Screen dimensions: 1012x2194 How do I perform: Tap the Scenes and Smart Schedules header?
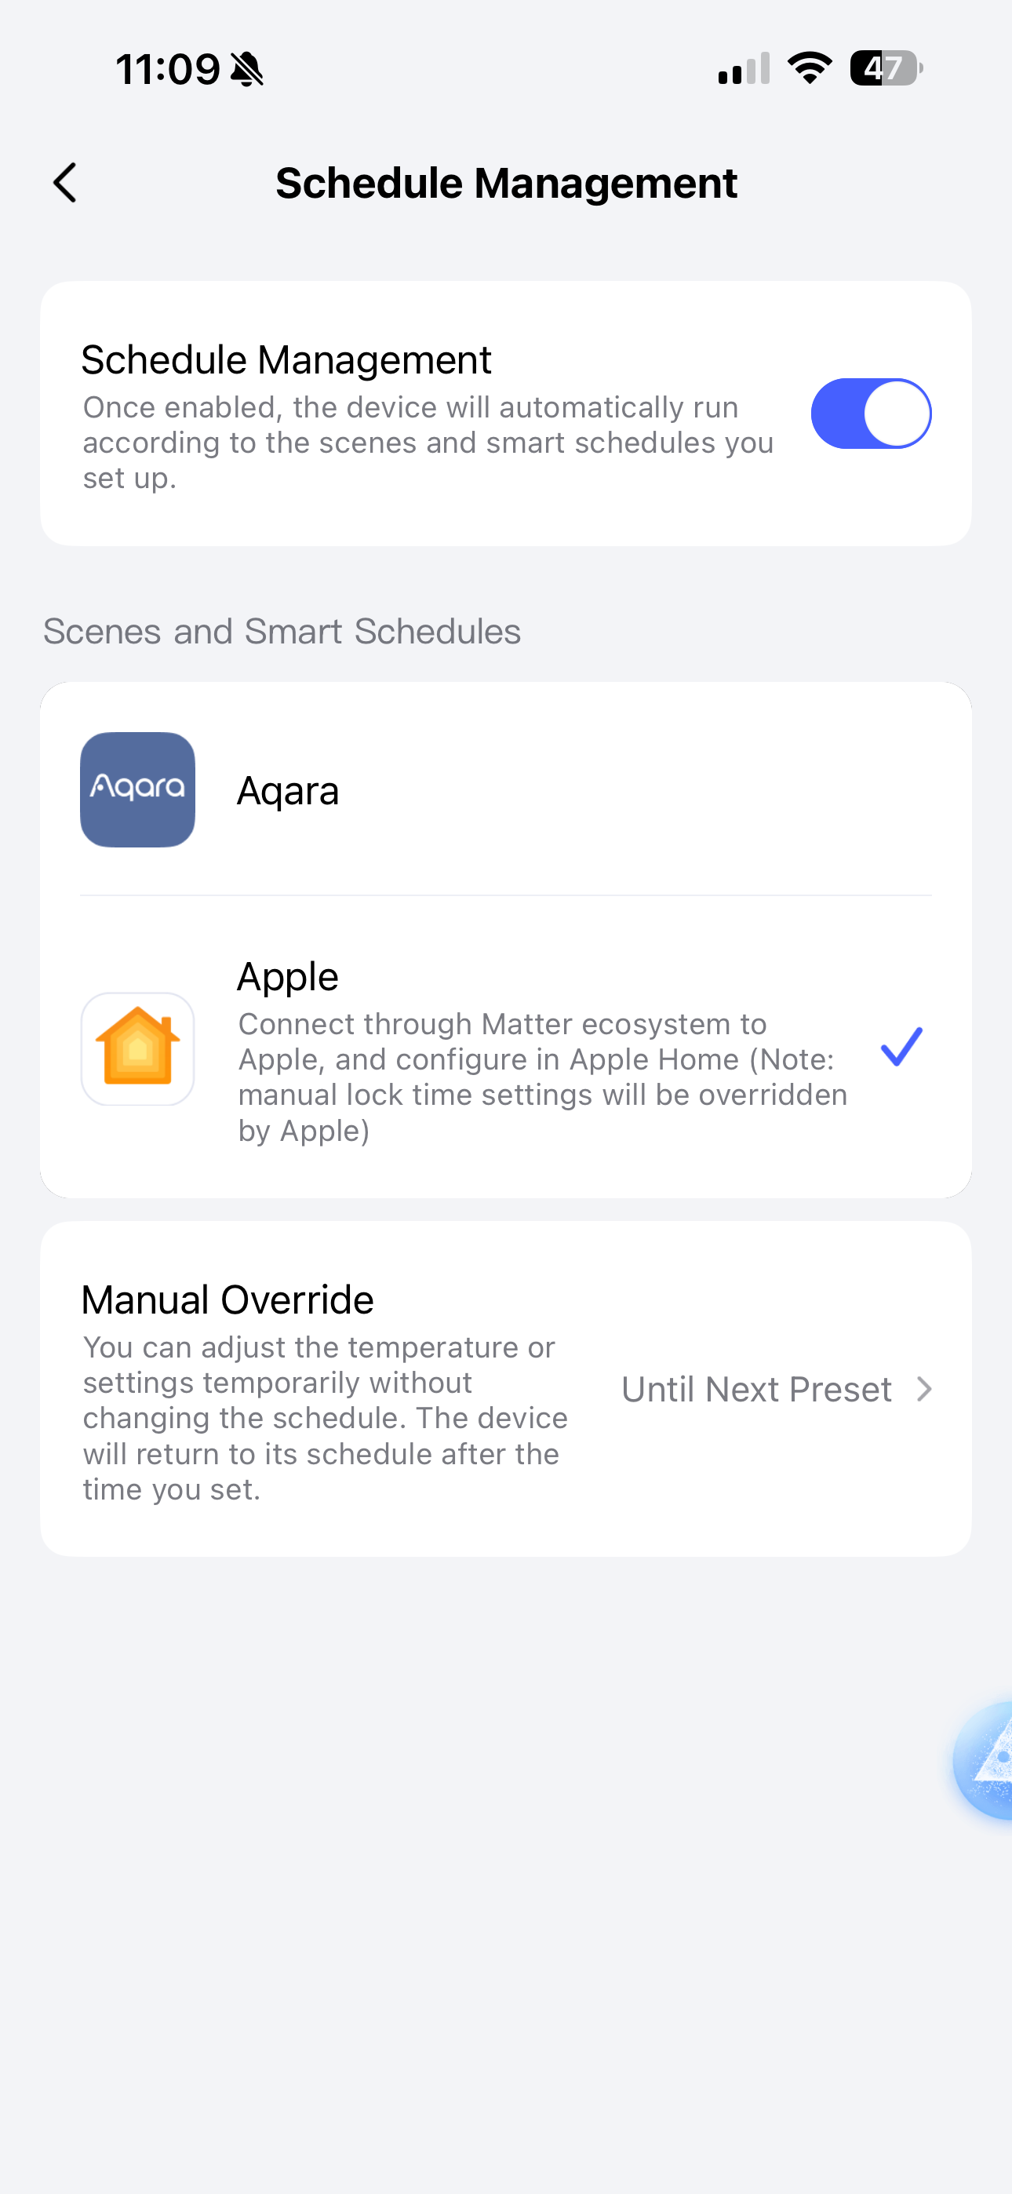(282, 631)
